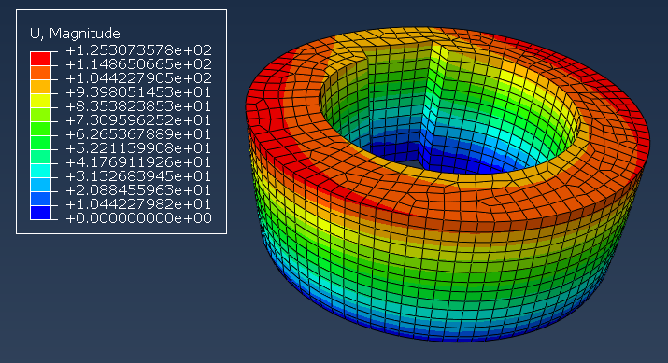Click the amber legend color band
This screenshot has height=363, width=668.
click(x=40, y=87)
